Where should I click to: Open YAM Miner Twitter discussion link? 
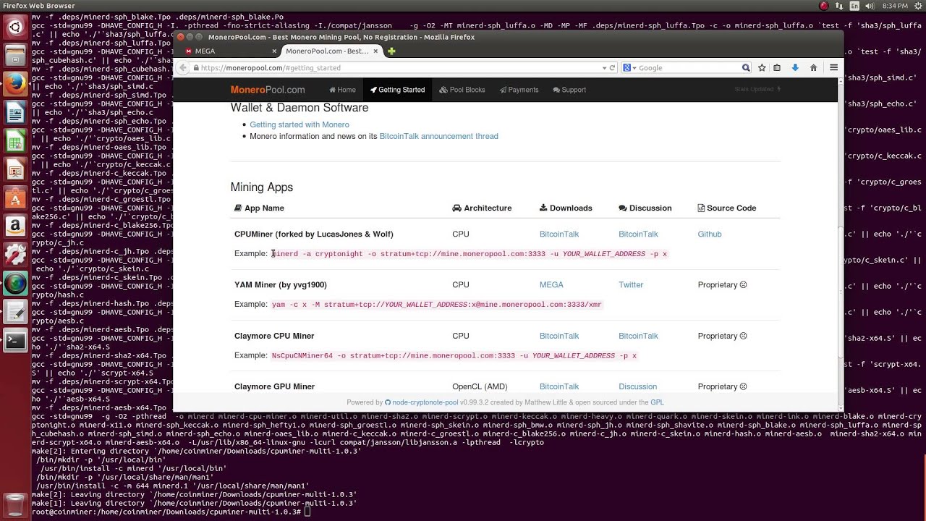point(631,284)
